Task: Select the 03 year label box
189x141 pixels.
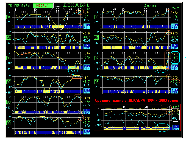Action: click(97, 82)
